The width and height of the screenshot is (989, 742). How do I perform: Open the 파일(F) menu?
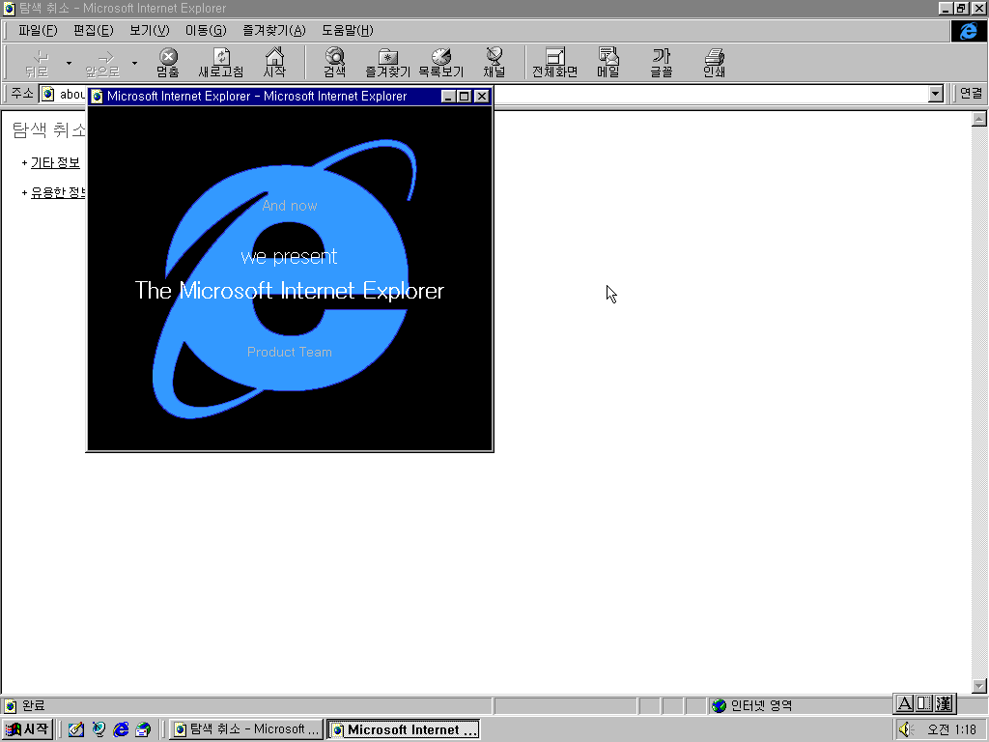click(x=38, y=30)
